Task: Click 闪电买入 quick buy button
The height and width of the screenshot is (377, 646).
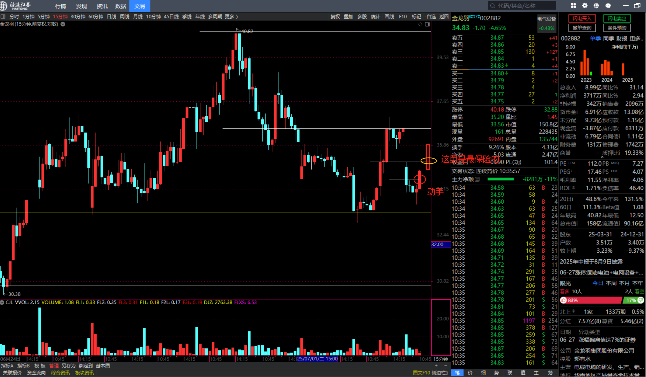Action: (x=582, y=18)
